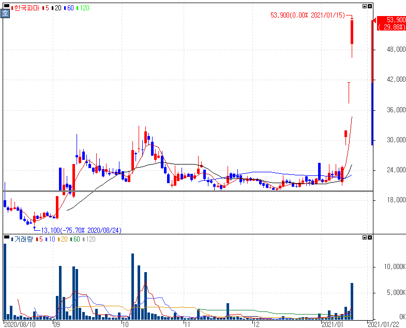Click the blue 호 icon at top-left

(x=5, y=13)
